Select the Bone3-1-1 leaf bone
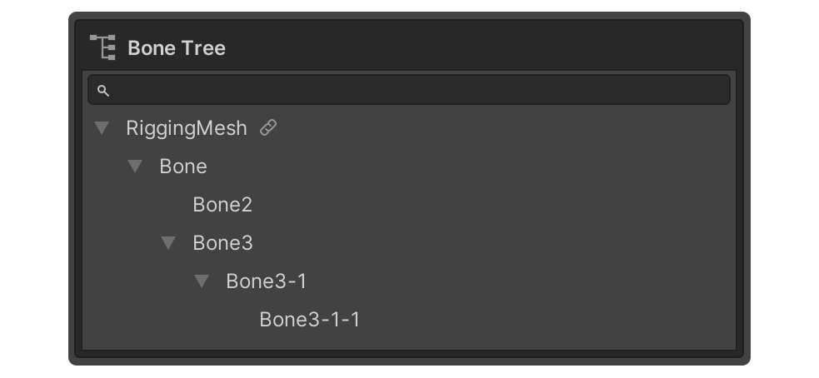Image resolution: width=819 pixels, height=378 pixels. coord(310,320)
